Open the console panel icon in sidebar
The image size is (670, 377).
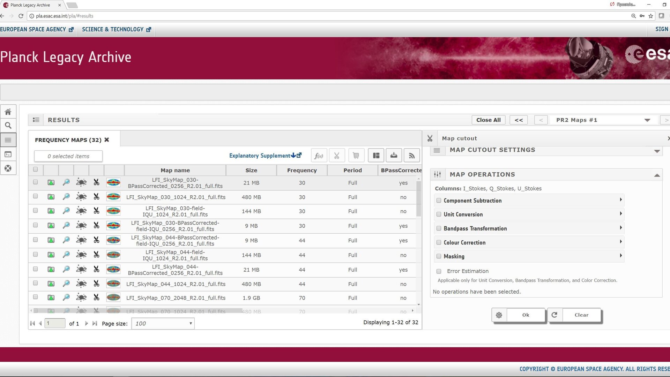8,154
